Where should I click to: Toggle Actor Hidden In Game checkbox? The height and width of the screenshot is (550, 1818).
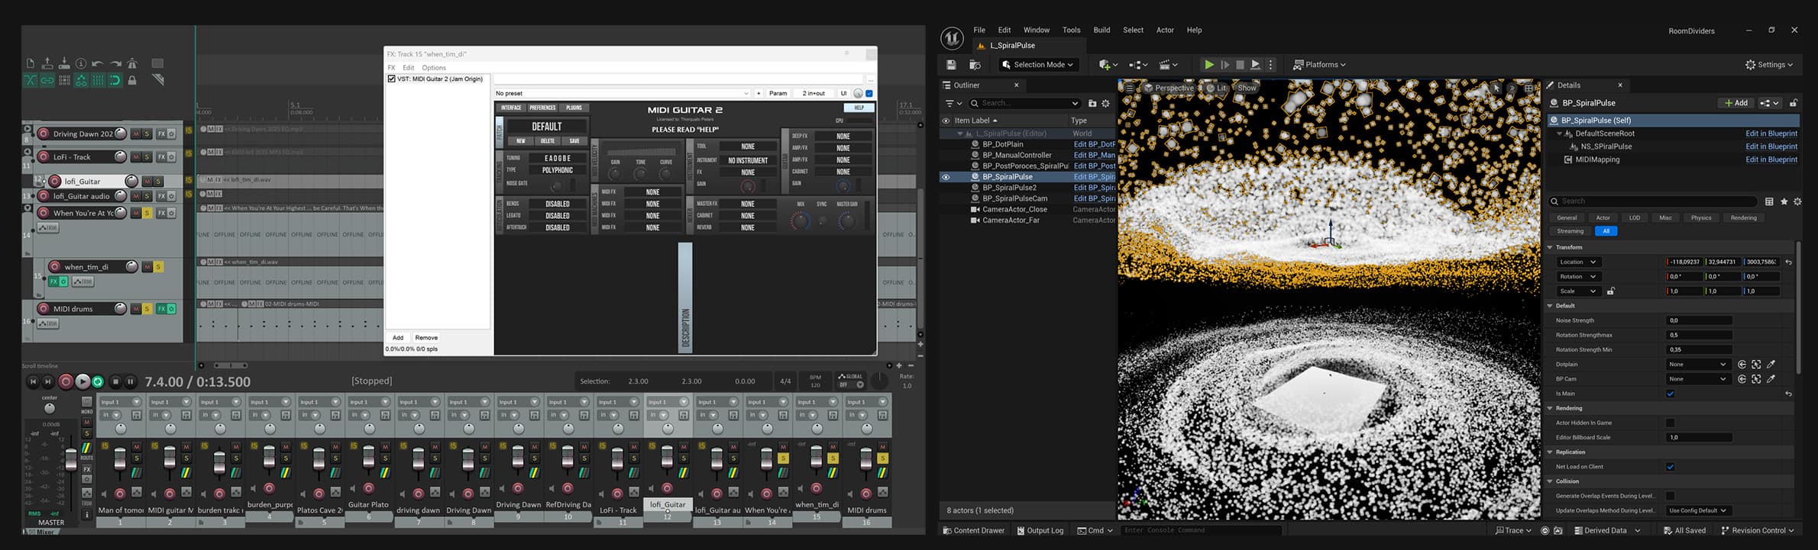(1671, 423)
